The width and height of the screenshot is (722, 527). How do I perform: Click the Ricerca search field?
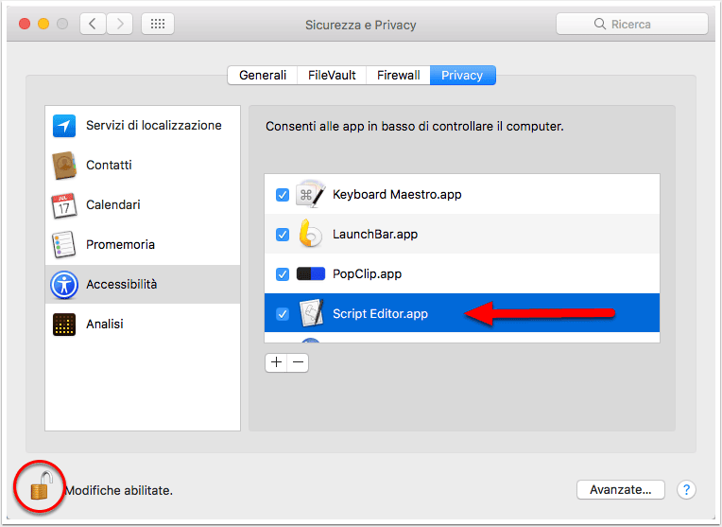631,24
